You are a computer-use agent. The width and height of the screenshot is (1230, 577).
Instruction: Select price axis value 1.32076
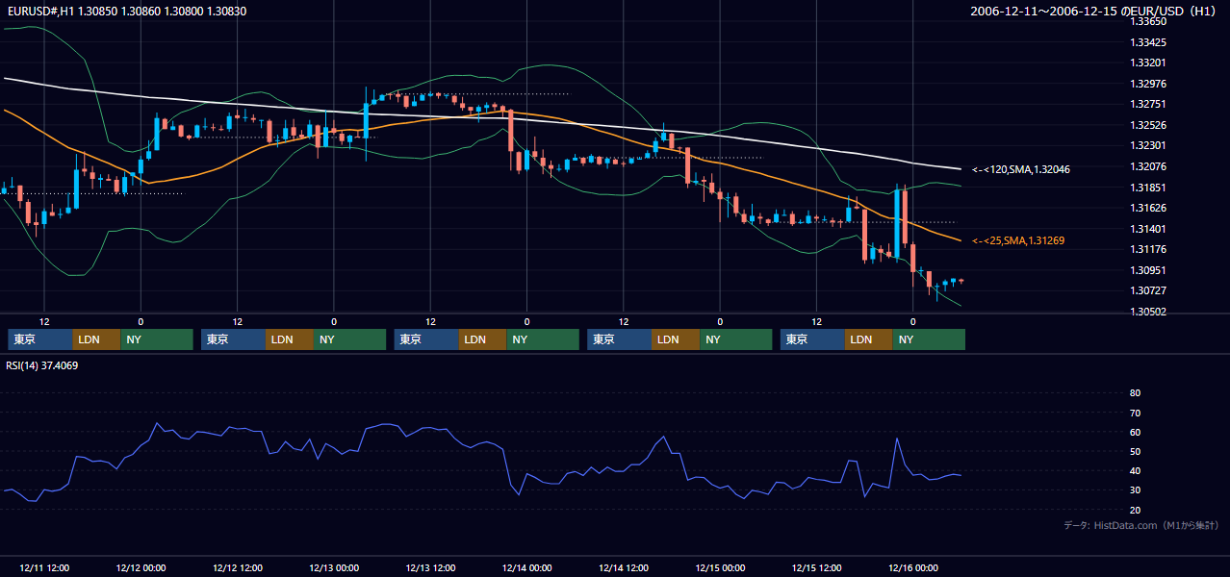1148,166
